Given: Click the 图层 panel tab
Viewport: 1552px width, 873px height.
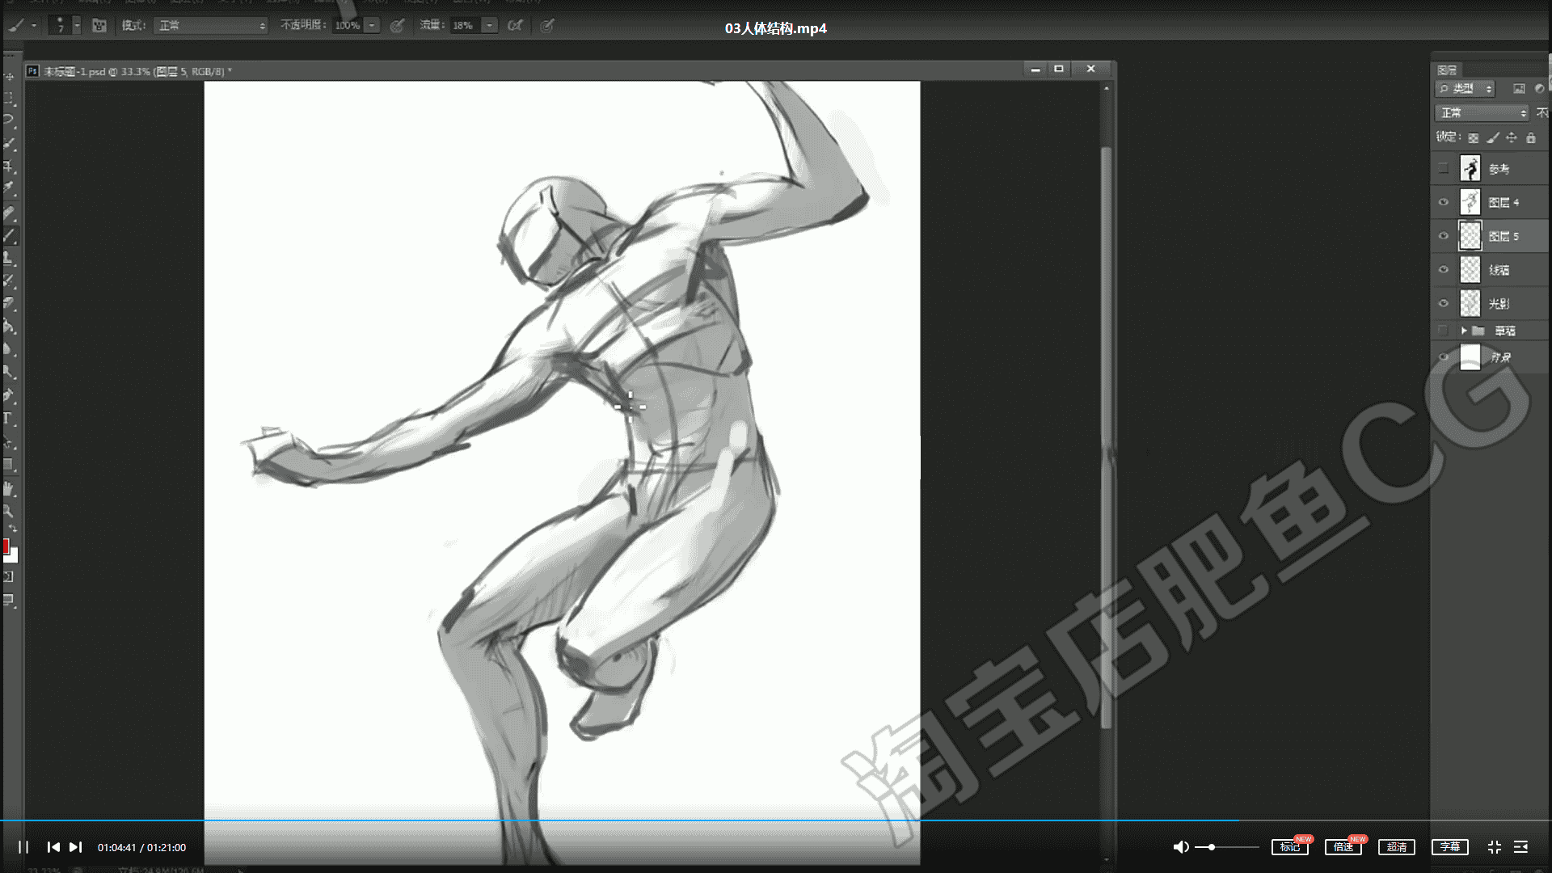Looking at the screenshot, I should (x=1448, y=70).
